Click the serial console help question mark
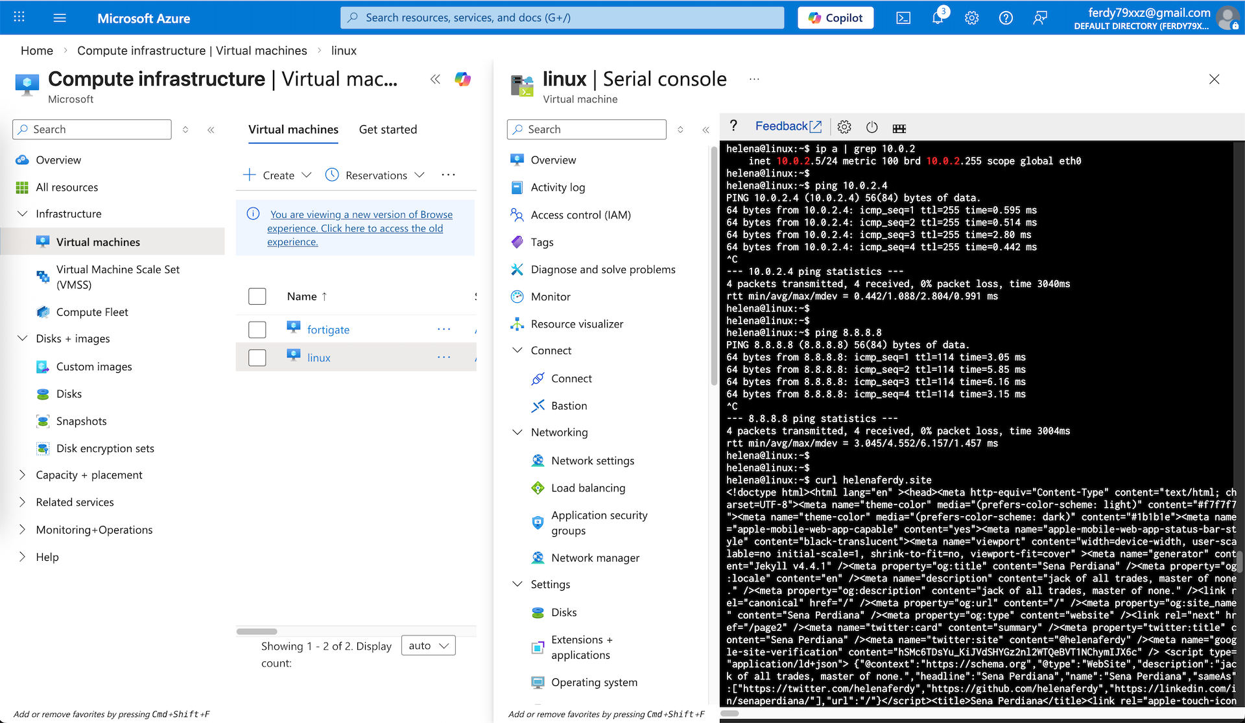The height and width of the screenshot is (723, 1245). [x=733, y=126]
